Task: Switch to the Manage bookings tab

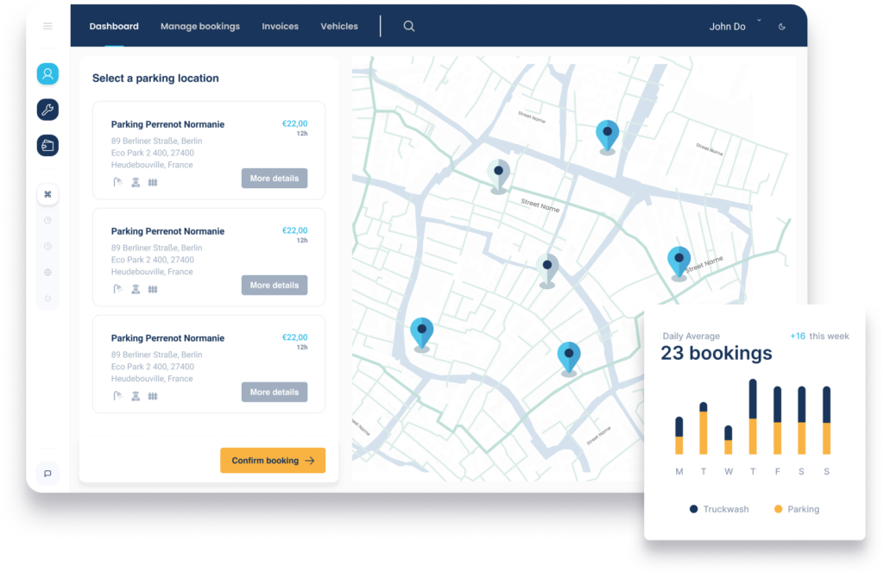Action: pos(200,27)
